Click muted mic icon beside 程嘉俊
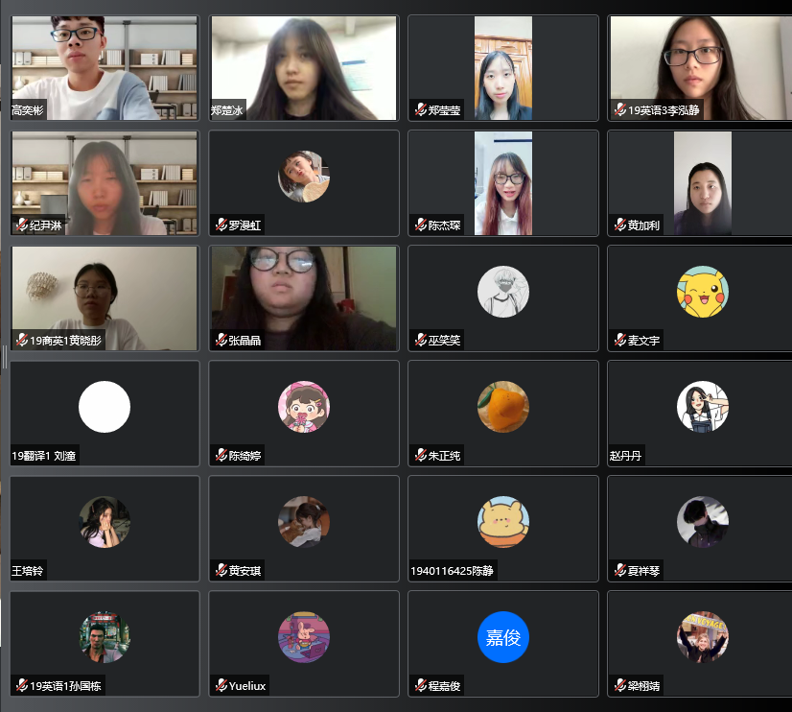The height and width of the screenshot is (712, 792). click(420, 686)
